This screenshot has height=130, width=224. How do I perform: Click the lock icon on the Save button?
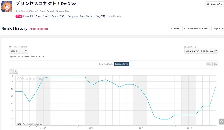click(171, 28)
